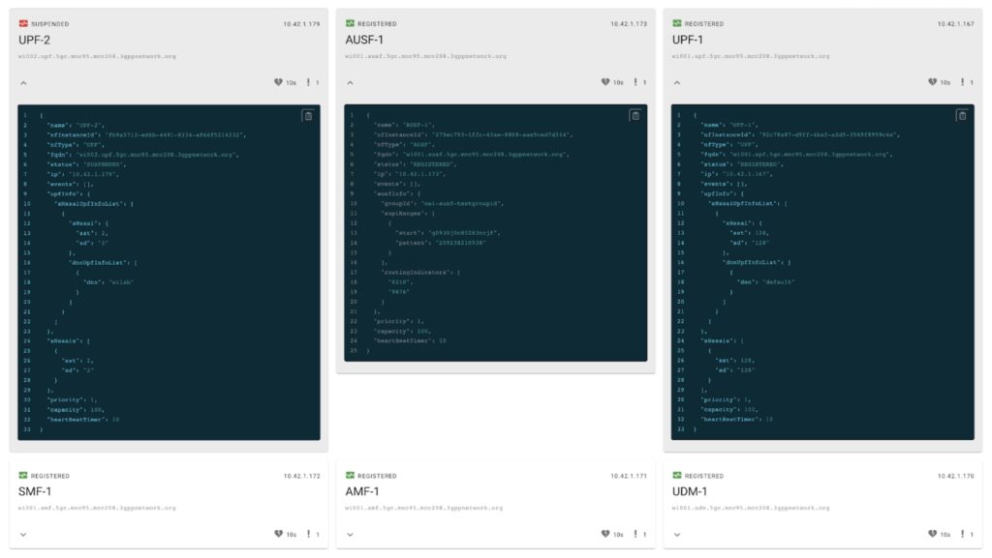Collapse the UPF-2 card details
This screenshot has height=558, width=992.
[23, 83]
